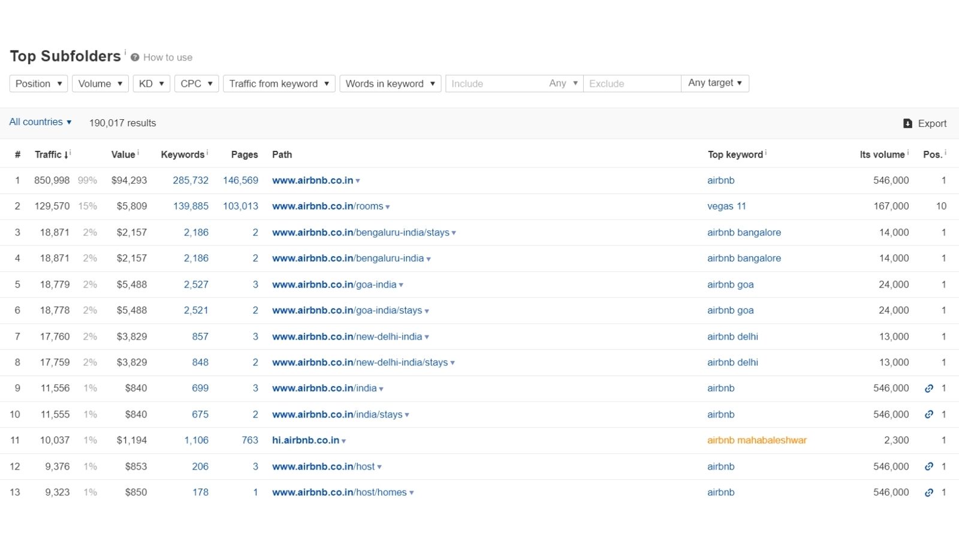Click keywords count 139,885
This screenshot has height=539, width=959.
coord(191,206)
